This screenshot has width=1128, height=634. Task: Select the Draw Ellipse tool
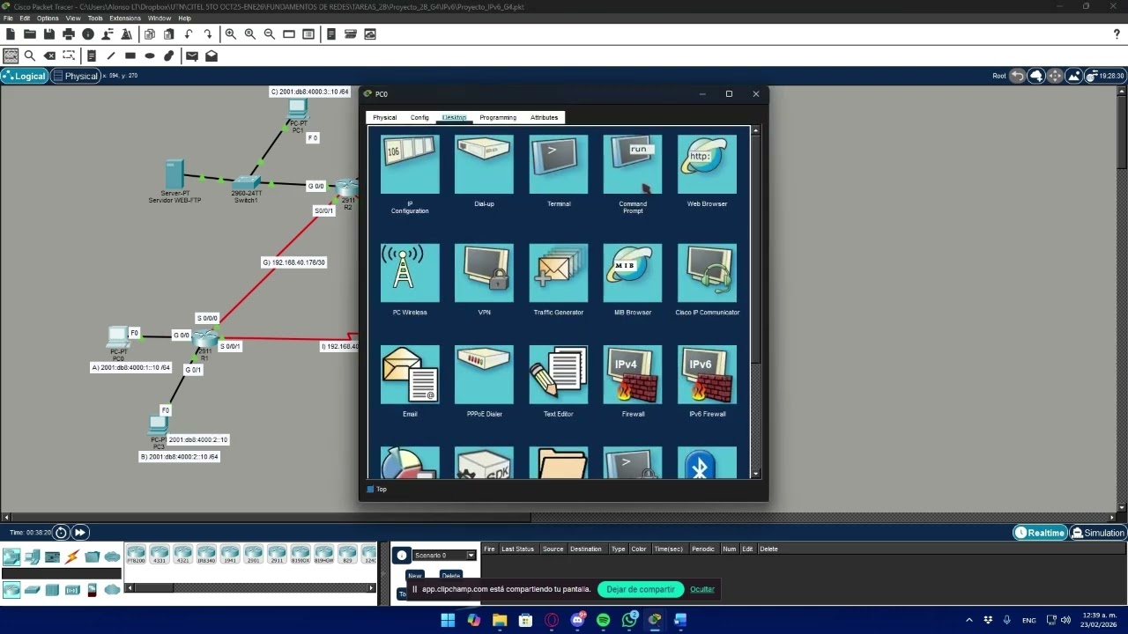tap(150, 55)
